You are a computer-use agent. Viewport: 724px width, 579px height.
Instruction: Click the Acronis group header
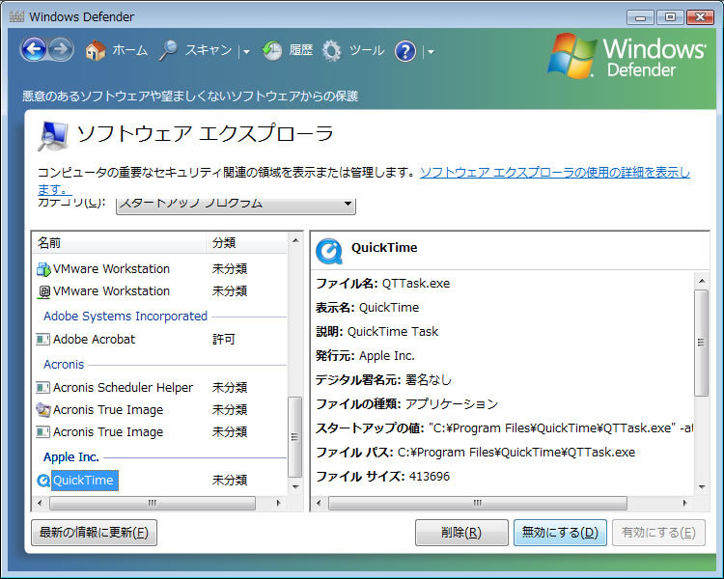[x=64, y=365]
